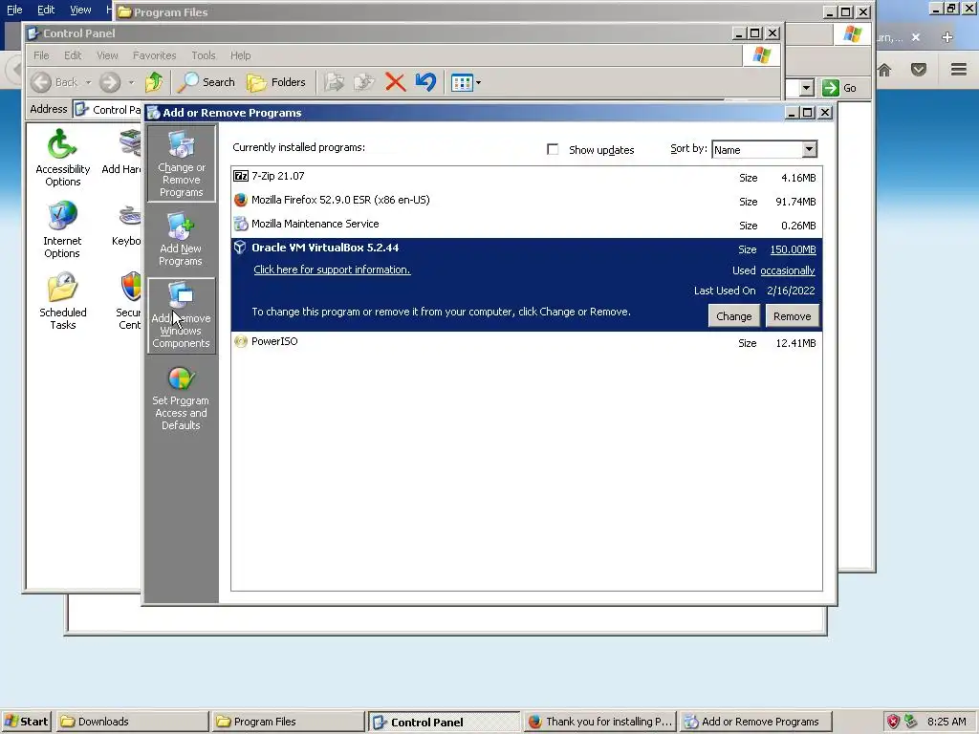Open the Start menu
Image resolution: width=979 pixels, height=734 pixels.
26,722
